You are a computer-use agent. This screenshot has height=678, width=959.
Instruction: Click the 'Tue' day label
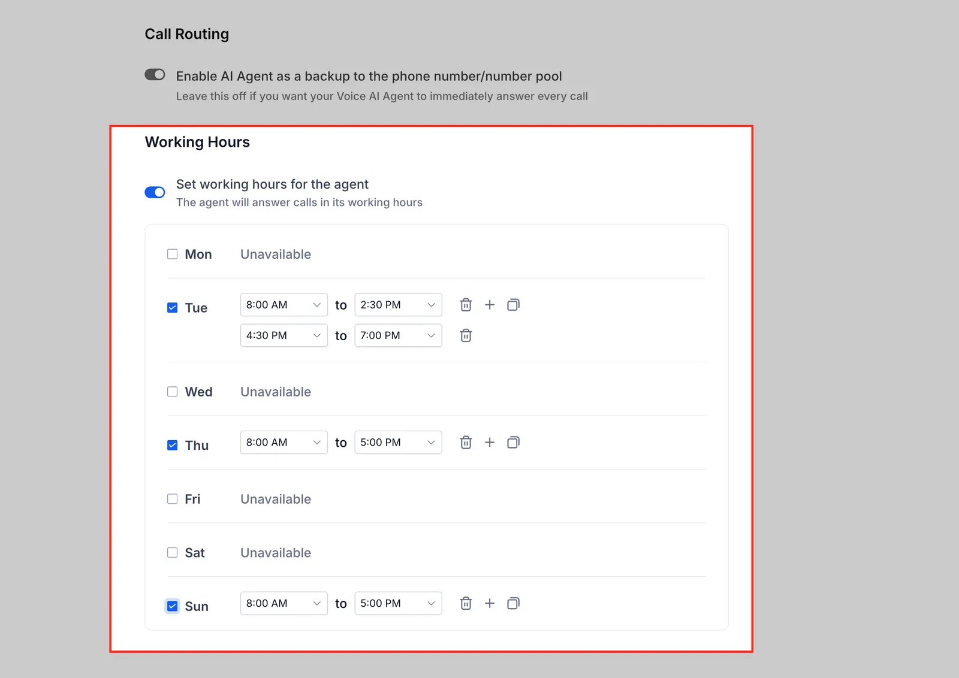click(196, 308)
